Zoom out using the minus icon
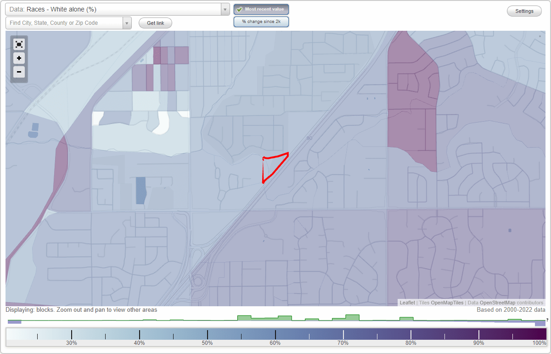The width and height of the screenshot is (551, 354). point(19,72)
